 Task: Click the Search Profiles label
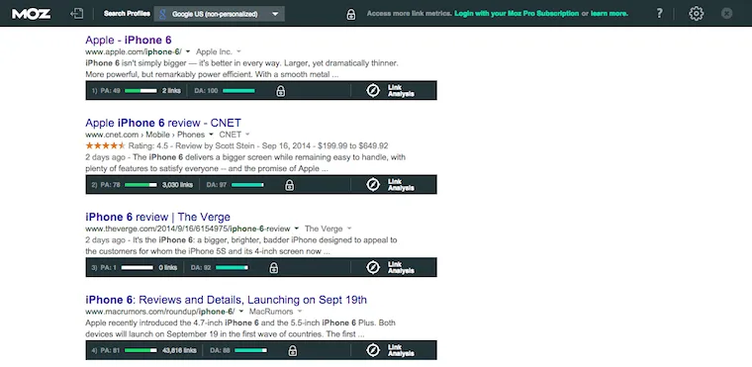127,14
